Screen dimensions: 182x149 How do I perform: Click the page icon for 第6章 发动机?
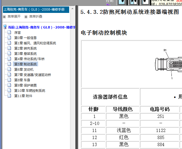[x=9, y=69]
